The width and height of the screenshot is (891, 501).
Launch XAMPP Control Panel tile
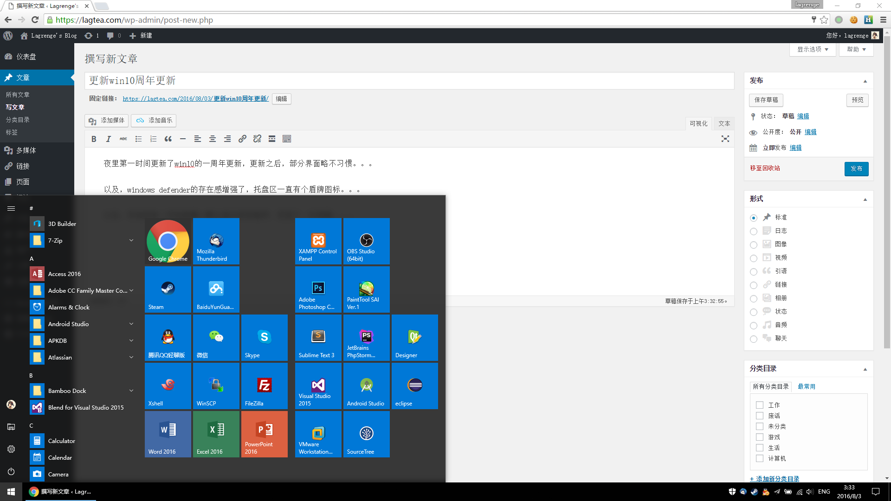318,241
